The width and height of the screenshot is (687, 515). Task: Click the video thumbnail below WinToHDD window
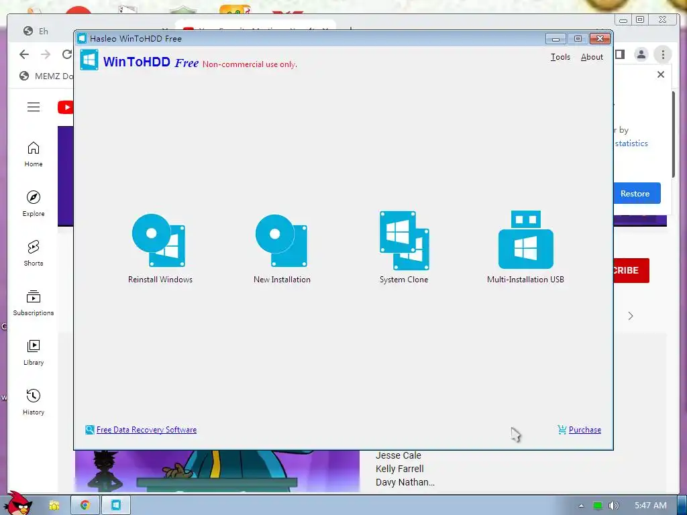coord(217,471)
